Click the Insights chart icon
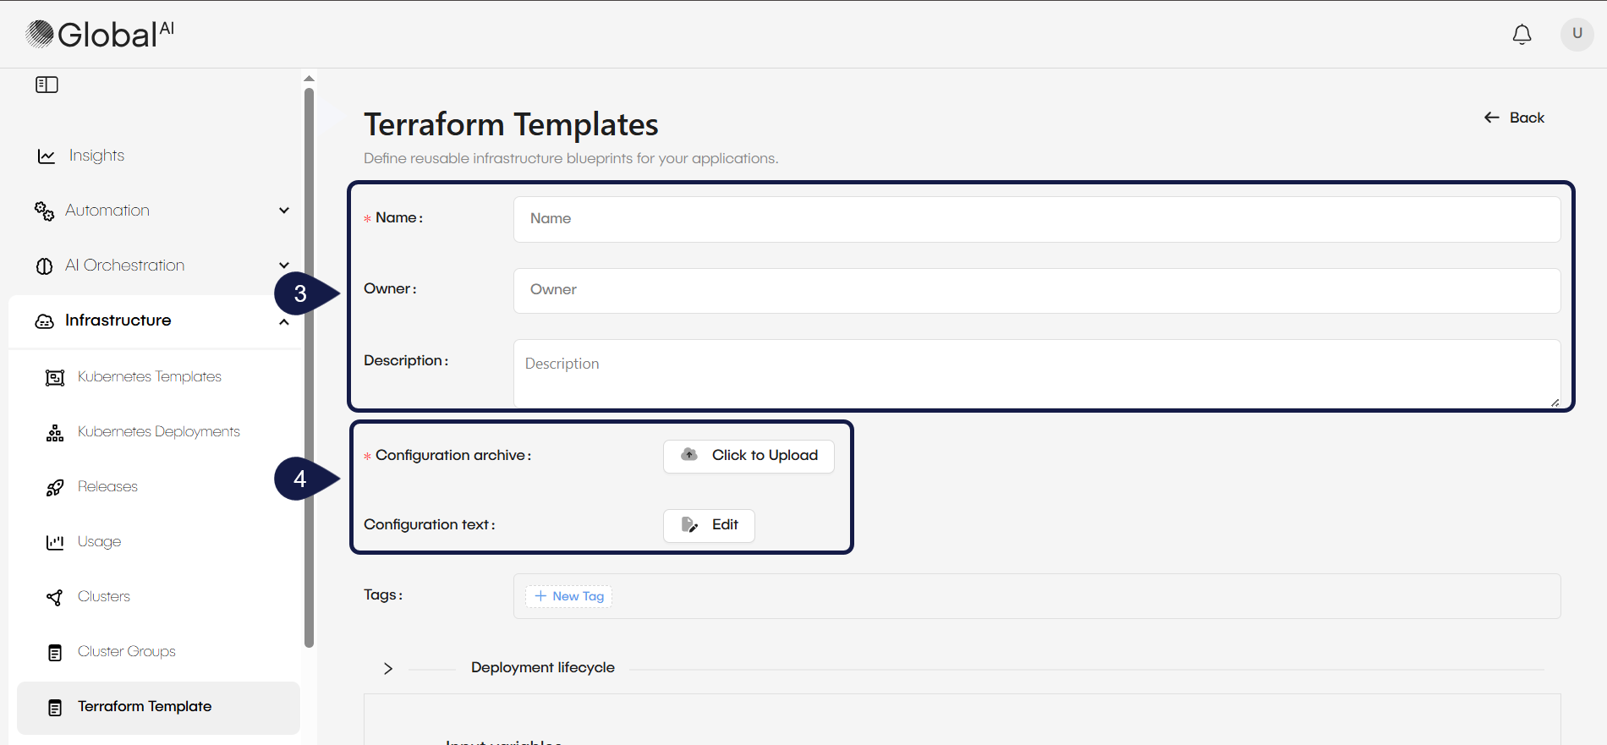 pos(47,156)
